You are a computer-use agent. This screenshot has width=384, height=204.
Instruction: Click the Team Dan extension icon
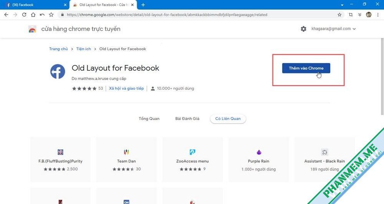126,152
